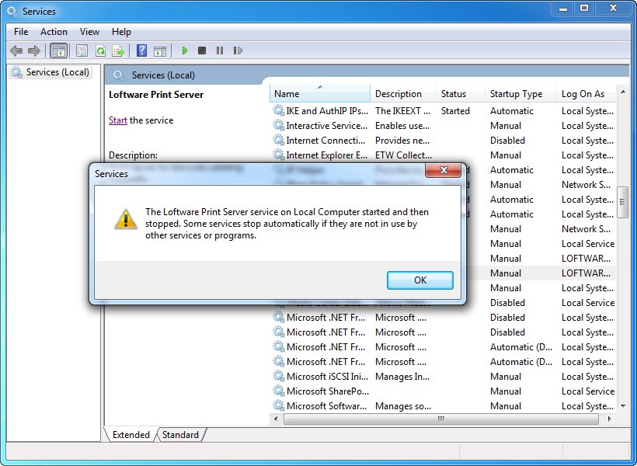Click "Disabled" in the Internet Connecti... row

(507, 141)
